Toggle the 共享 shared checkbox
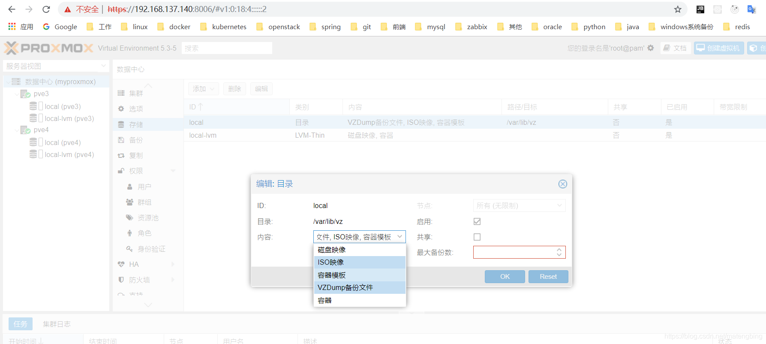The height and width of the screenshot is (344, 766). pyautogui.click(x=477, y=237)
